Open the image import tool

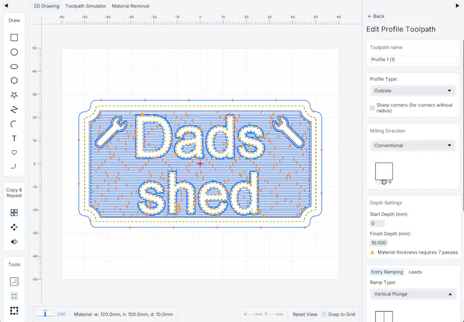(x=14, y=281)
